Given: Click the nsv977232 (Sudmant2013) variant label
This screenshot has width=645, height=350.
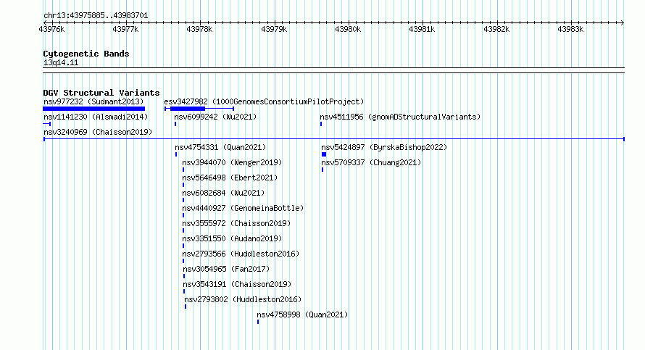Looking at the screenshot, I should pos(93,101).
